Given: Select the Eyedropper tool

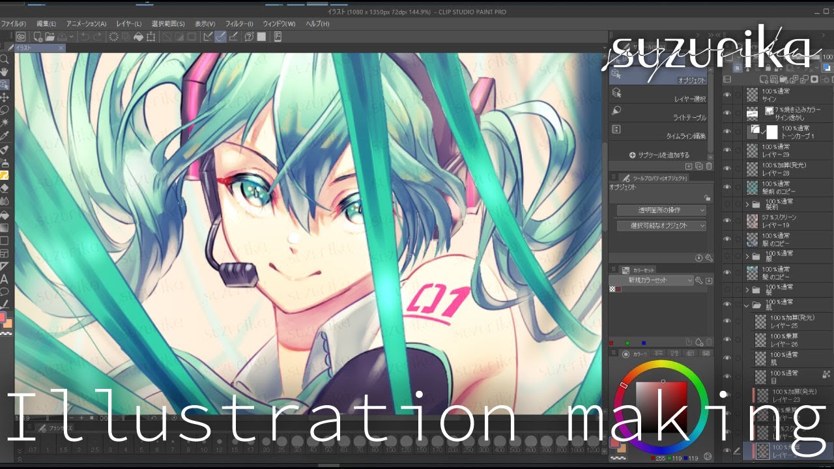Looking at the screenshot, I should tap(4, 135).
